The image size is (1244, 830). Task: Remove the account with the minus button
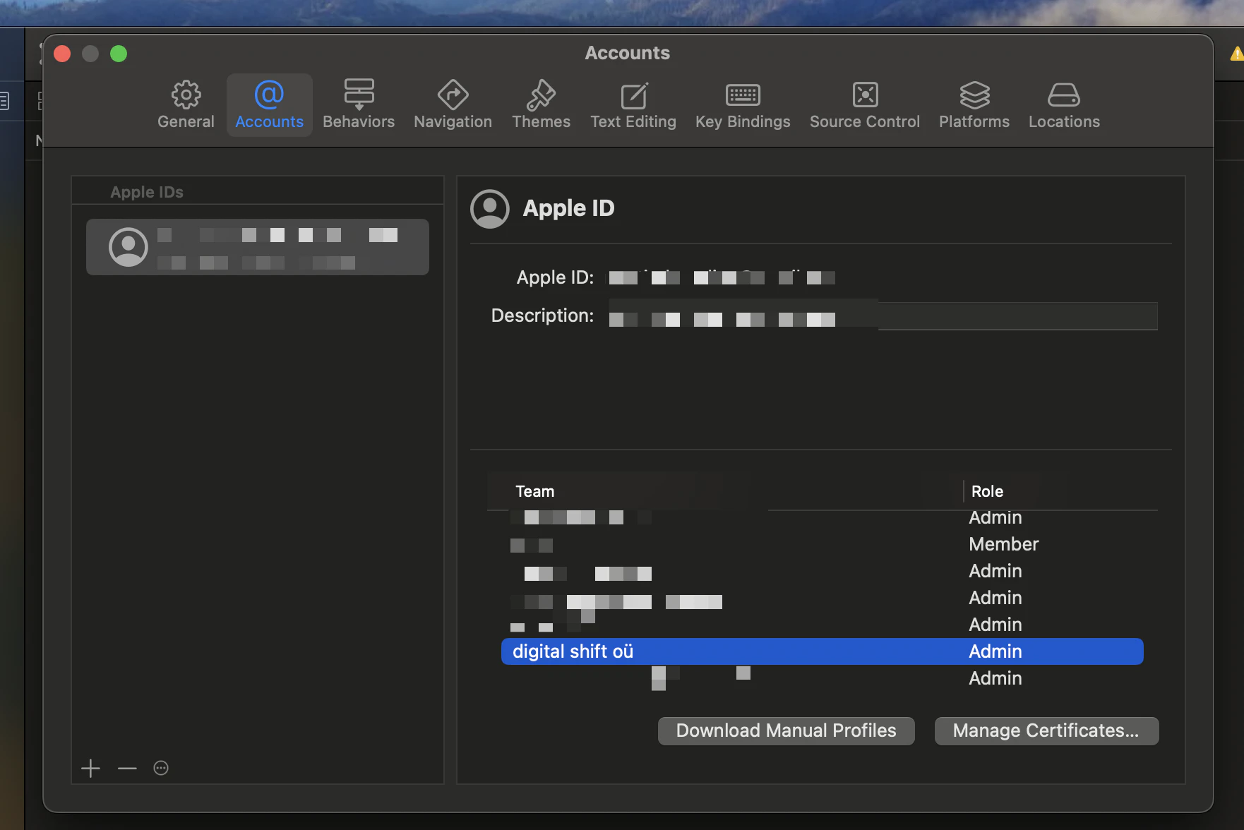click(x=127, y=768)
